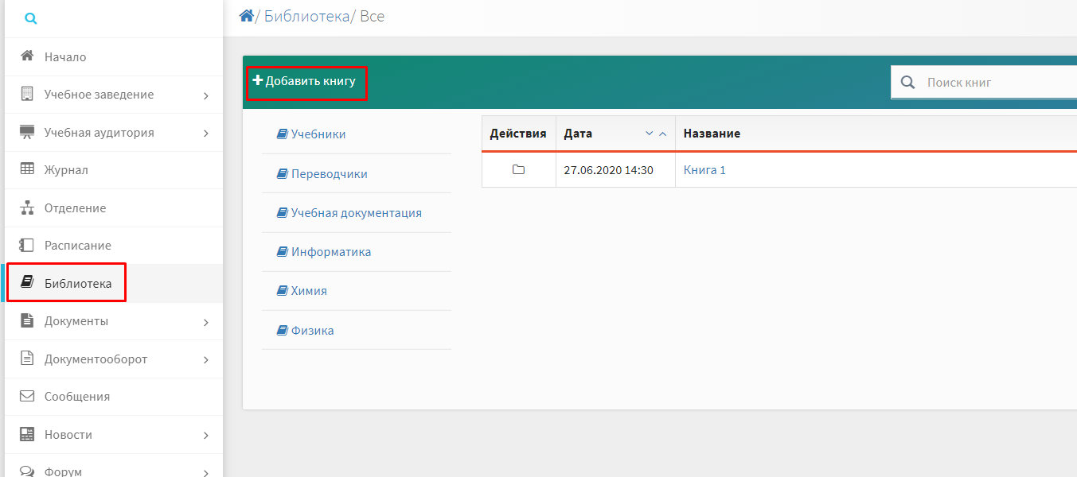Open the Химия category link
This screenshot has width=1077, height=477.
(x=309, y=290)
